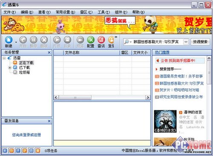The height and width of the screenshot is (156, 213).
Task: Click the recommendation panel vertical scroll thumb
Action: pyautogui.click(x=209, y=72)
